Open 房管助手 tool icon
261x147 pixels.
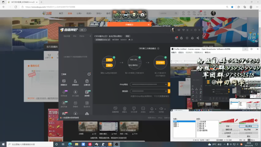[75, 81]
